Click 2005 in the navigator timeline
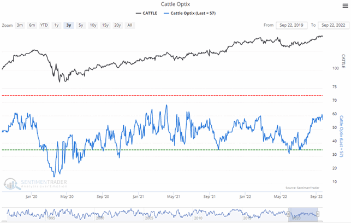The image size is (351, 223). (149, 217)
